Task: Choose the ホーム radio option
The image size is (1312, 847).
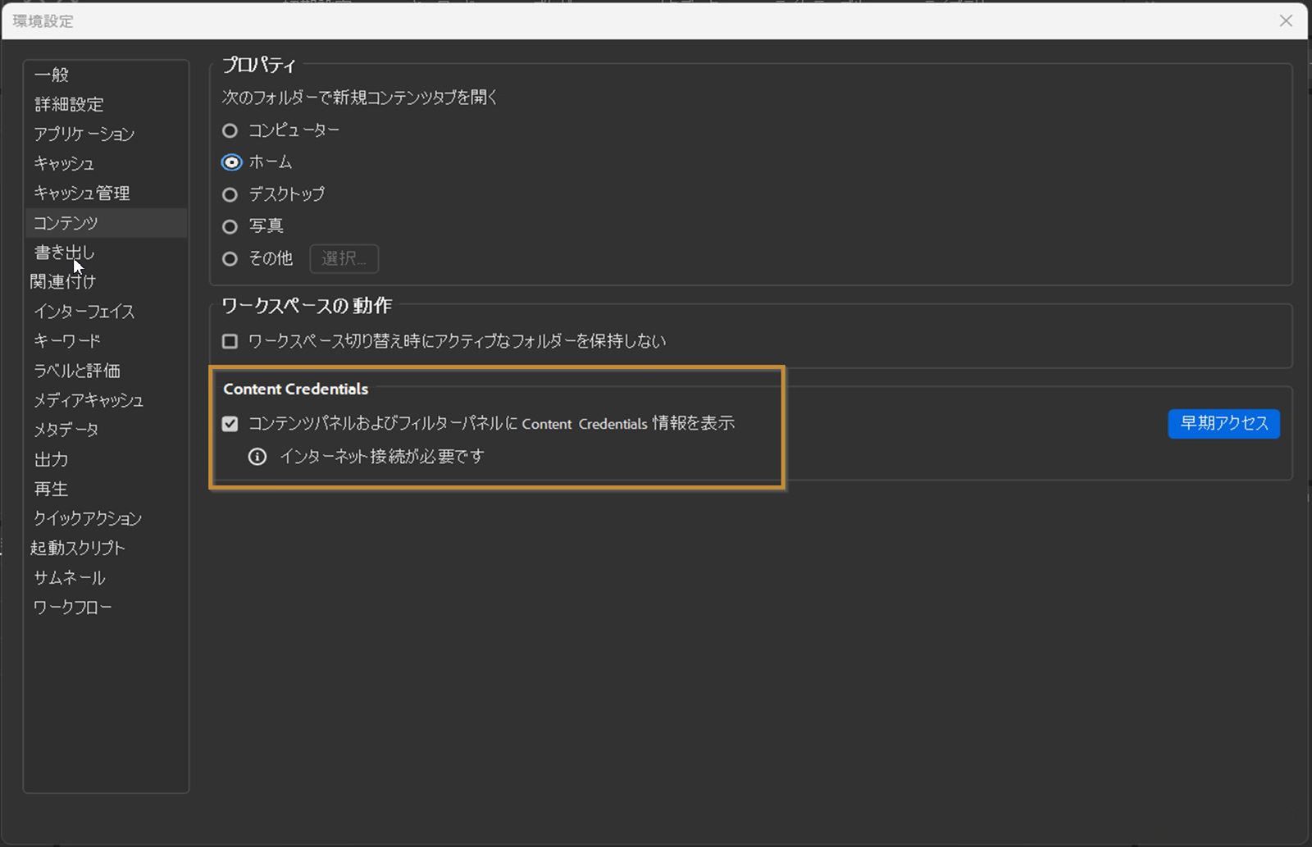Action: click(x=231, y=162)
